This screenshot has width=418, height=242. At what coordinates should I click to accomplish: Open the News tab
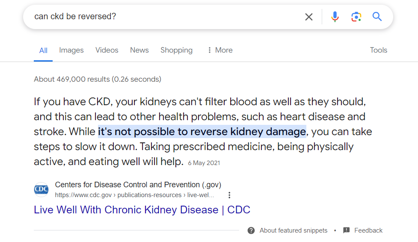[x=139, y=50]
